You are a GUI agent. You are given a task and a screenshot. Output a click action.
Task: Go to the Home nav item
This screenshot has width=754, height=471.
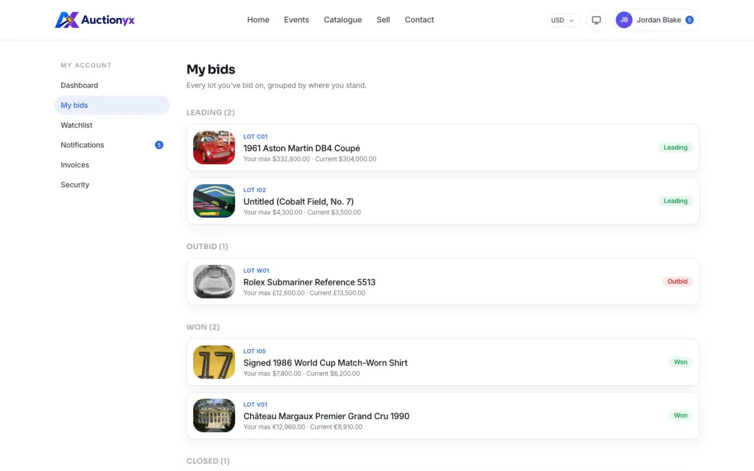258,20
